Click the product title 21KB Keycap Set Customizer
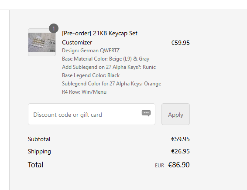Screen dimensions: 247x190 (x=99, y=38)
